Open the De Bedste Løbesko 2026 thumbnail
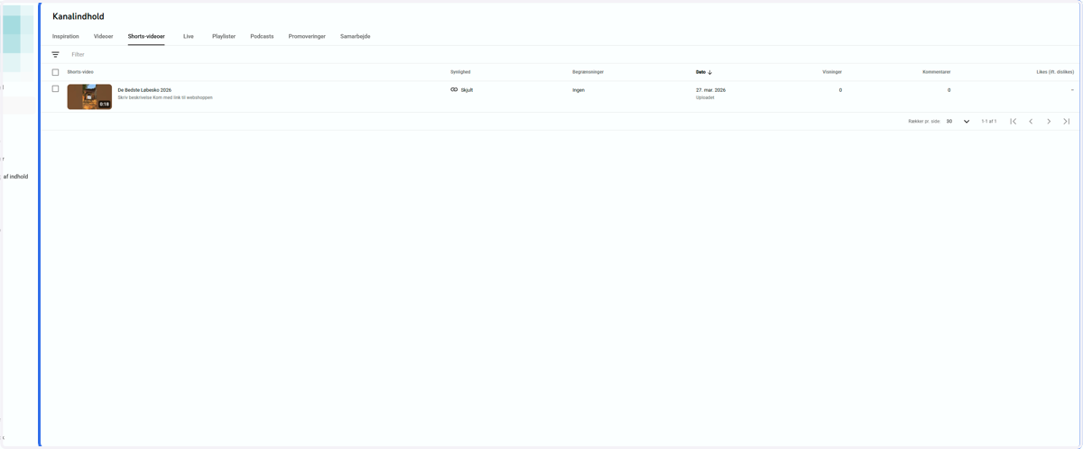 (89, 96)
